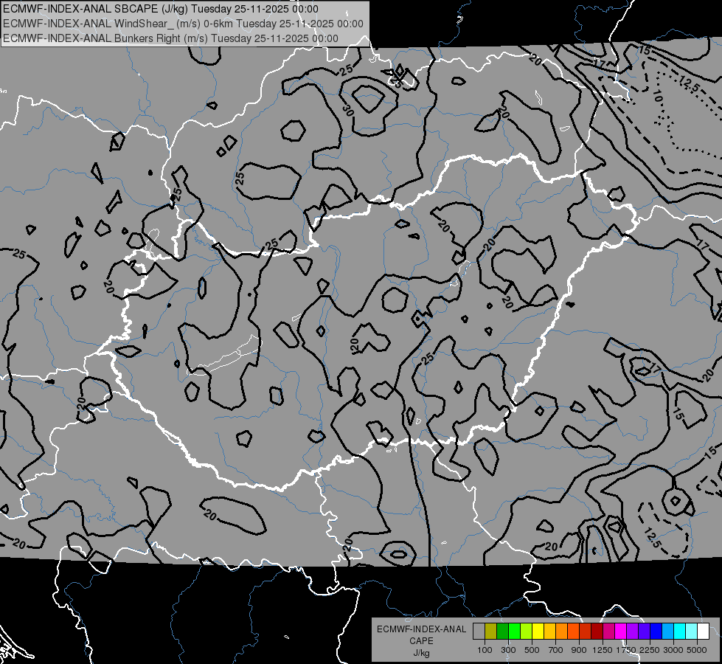Image resolution: width=722 pixels, height=664 pixels.
Task: Click legend value 100
Action: pos(485,650)
